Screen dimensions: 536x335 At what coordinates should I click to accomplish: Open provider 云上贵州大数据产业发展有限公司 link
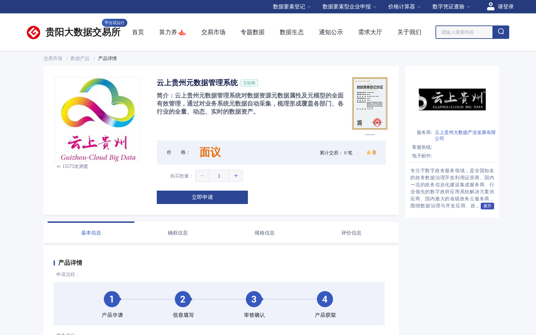pos(465,135)
